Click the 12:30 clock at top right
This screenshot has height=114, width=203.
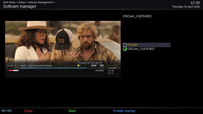195,3
